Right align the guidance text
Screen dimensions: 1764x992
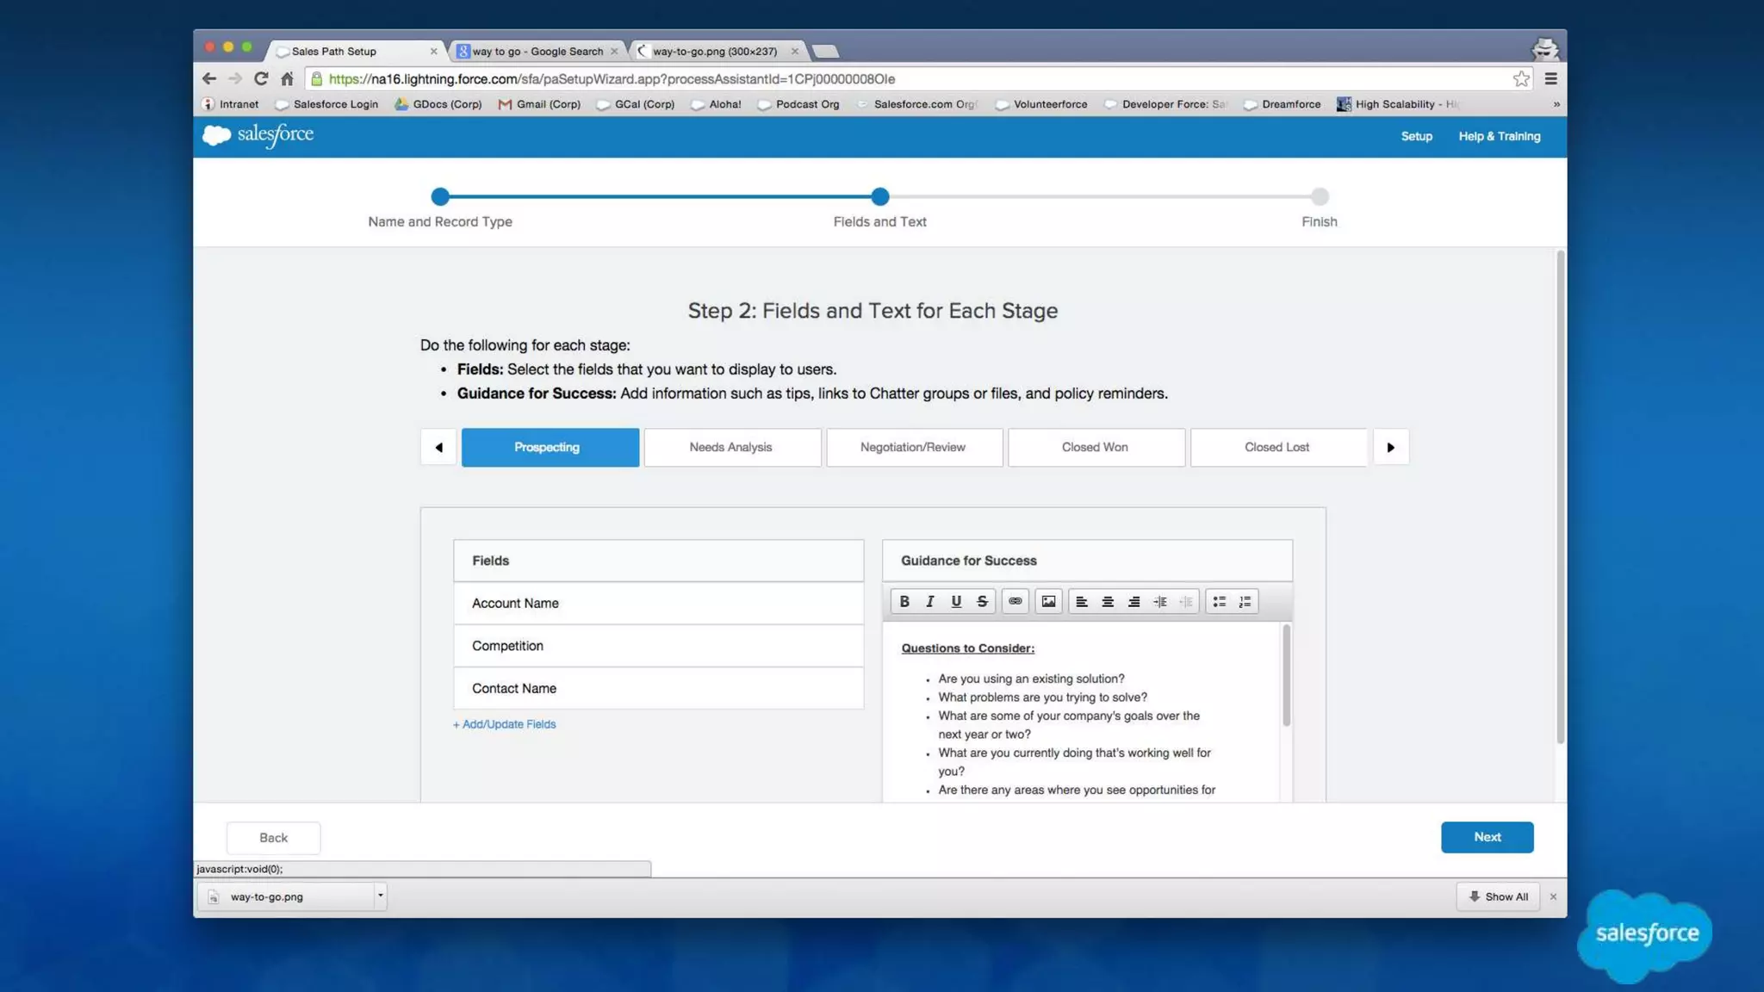click(1134, 601)
